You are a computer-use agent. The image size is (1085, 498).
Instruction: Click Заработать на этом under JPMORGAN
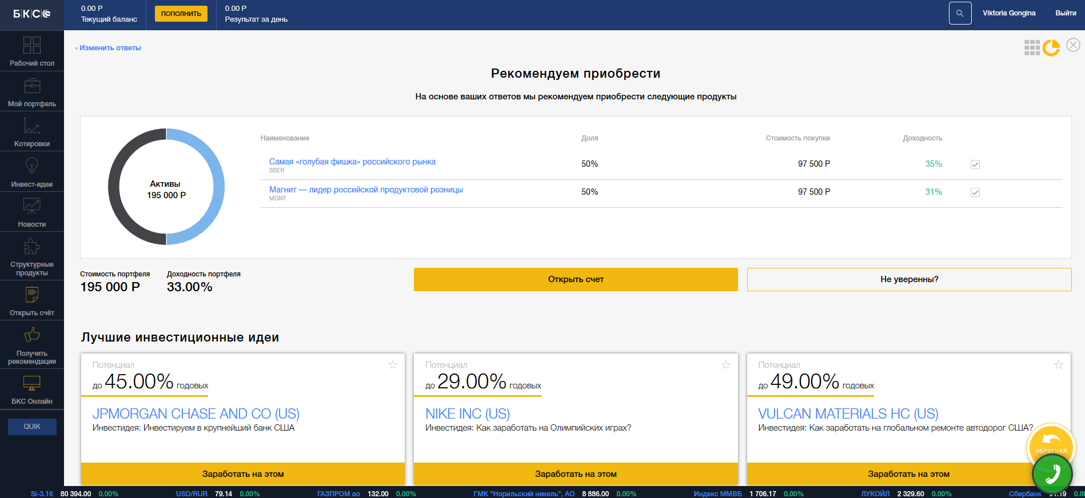point(243,474)
